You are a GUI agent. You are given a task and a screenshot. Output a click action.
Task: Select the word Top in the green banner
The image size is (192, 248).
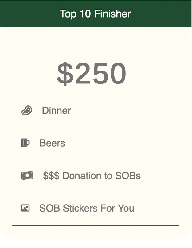pyautogui.click(x=68, y=14)
